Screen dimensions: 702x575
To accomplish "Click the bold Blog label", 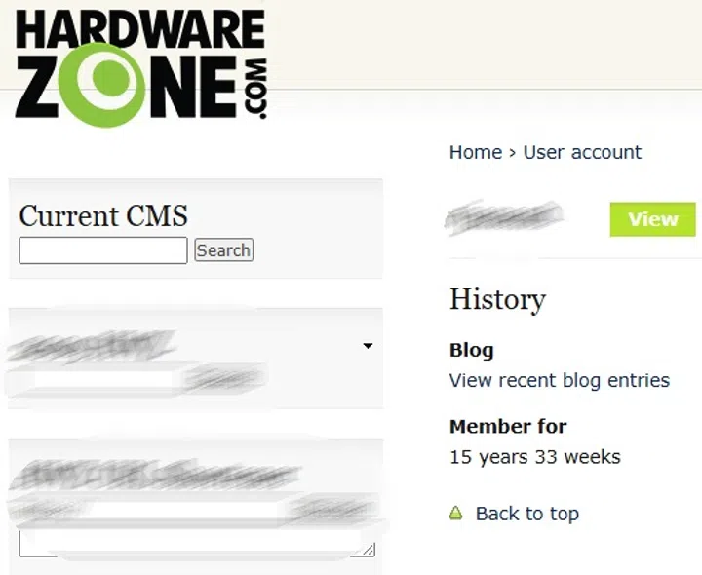I will click(x=472, y=350).
